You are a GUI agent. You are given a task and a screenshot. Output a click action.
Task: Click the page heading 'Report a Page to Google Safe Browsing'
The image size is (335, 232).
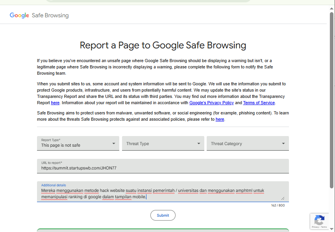click(163, 45)
